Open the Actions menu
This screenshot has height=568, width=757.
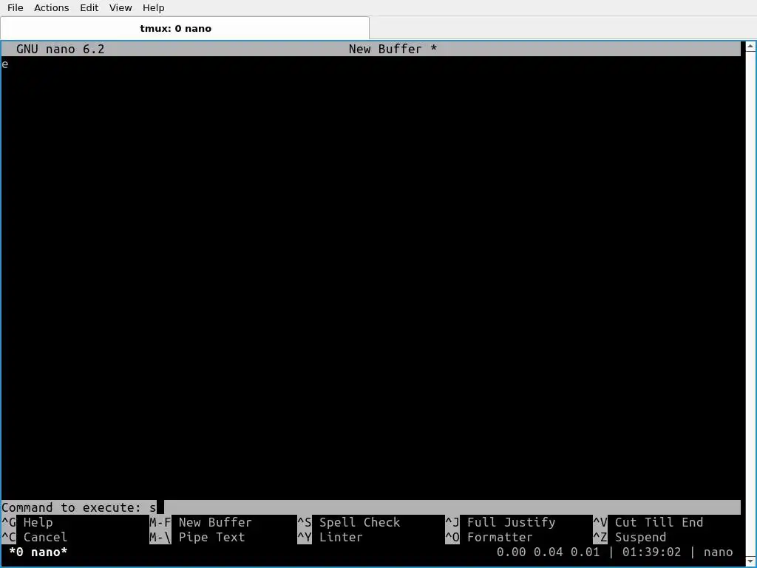51,7
